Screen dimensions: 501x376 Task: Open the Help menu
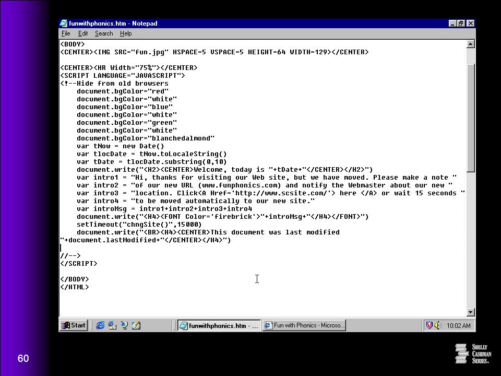pyautogui.click(x=126, y=33)
